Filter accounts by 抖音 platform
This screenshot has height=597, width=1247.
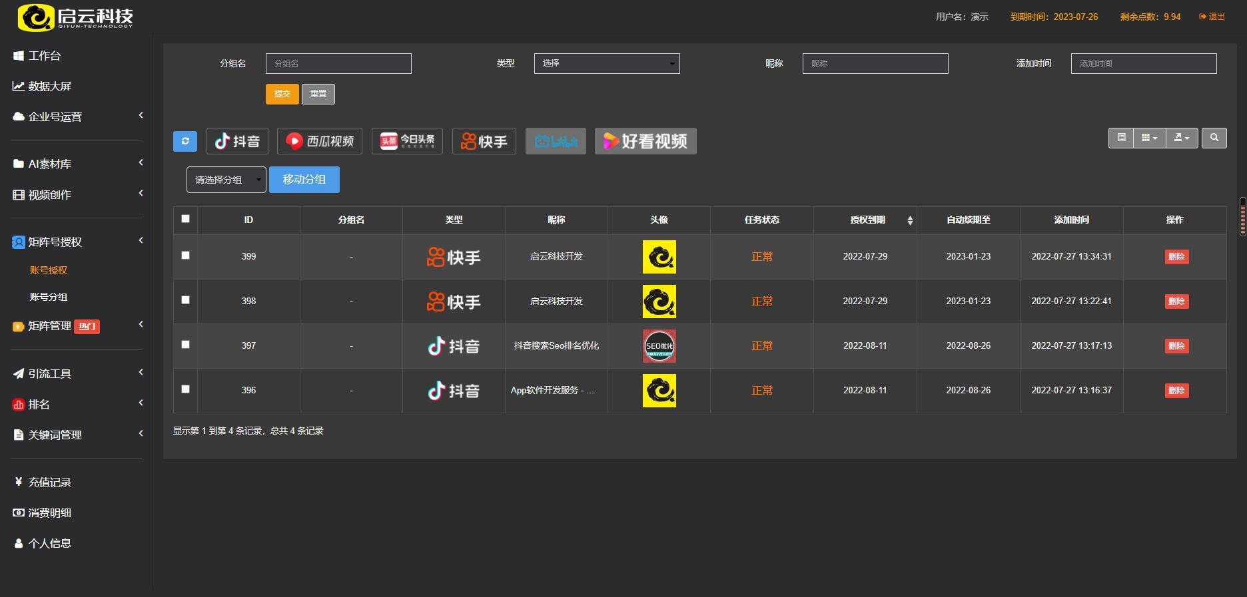(237, 141)
